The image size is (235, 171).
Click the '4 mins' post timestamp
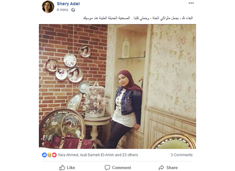[x=62, y=10]
